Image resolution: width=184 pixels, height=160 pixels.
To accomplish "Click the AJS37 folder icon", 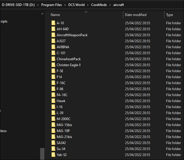I will [x=53, y=41].
